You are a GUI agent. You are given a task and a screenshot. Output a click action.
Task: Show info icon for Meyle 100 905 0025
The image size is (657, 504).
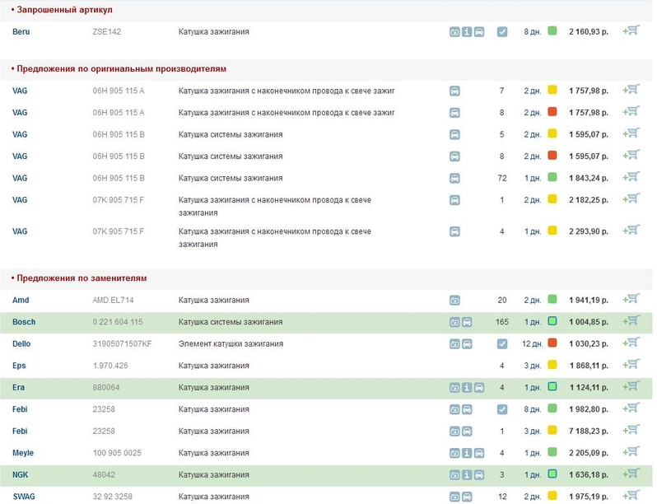[x=466, y=453]
